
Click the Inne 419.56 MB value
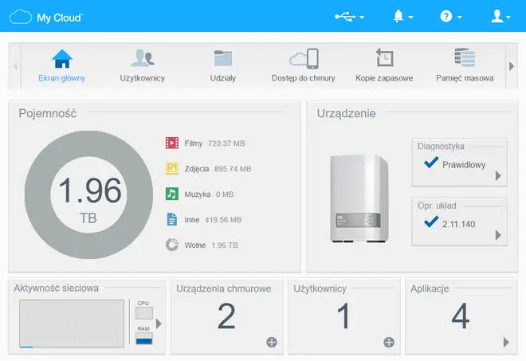223,220
